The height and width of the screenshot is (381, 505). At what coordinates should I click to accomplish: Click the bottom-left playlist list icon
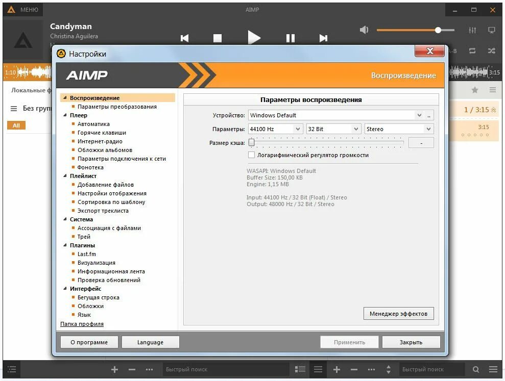12,369
